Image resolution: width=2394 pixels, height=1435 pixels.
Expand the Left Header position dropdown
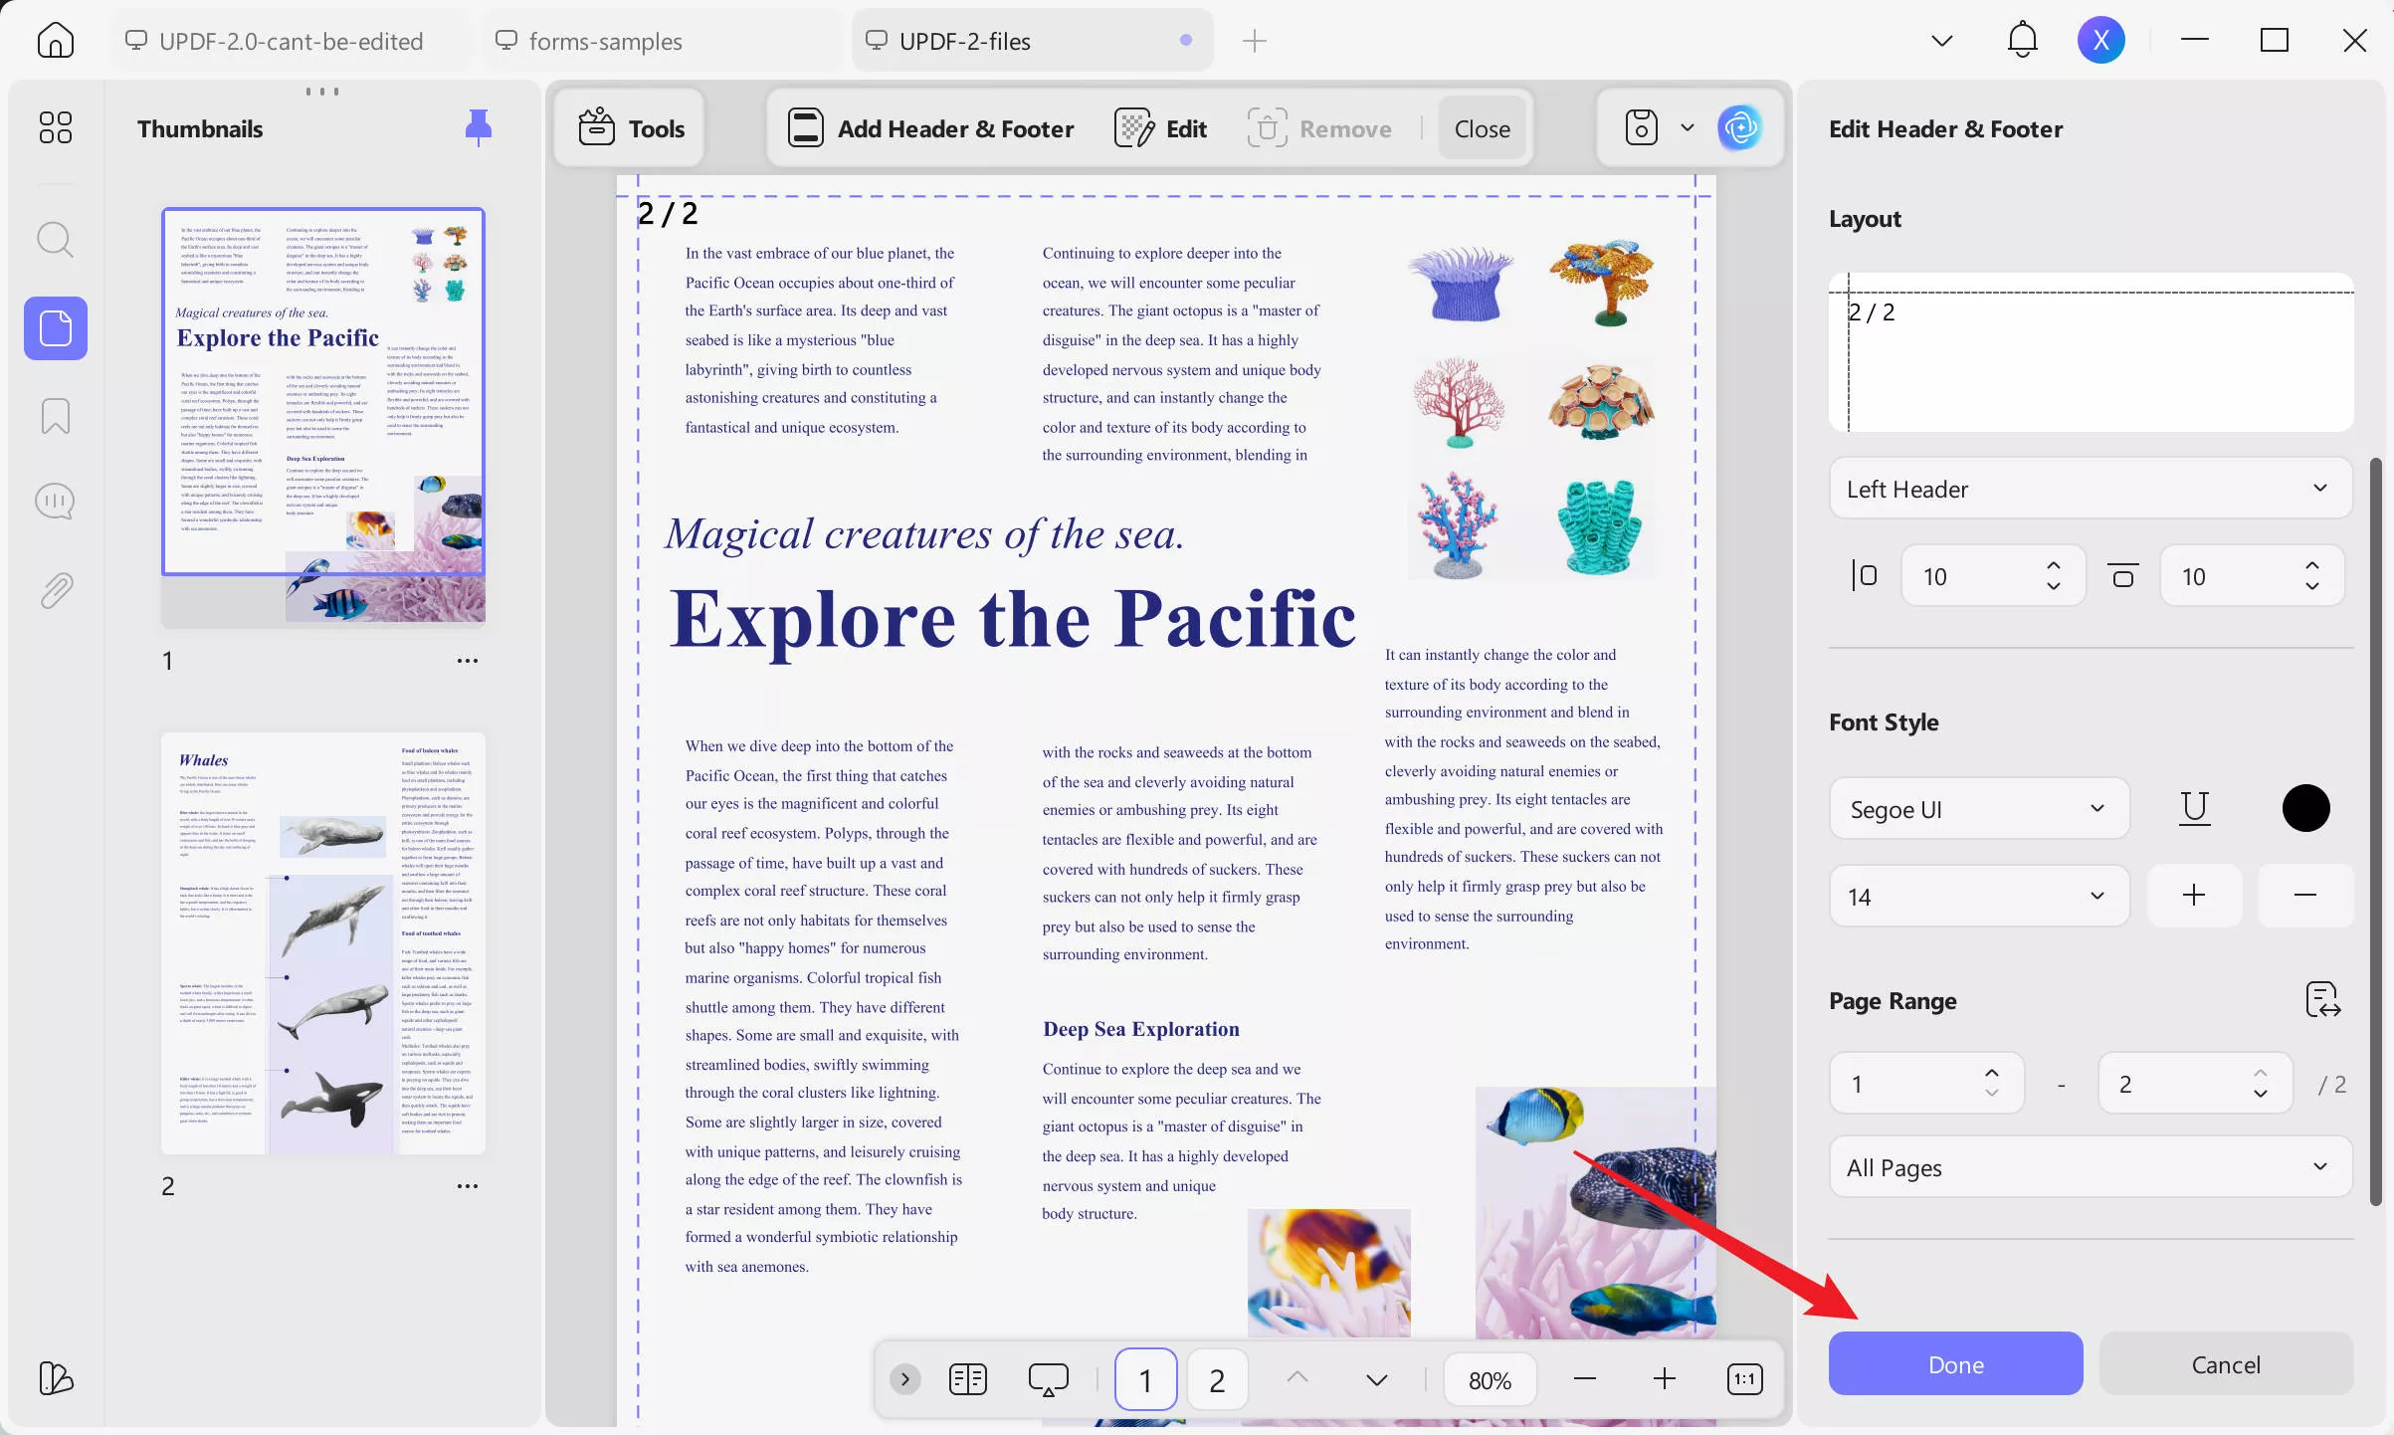2090,489
